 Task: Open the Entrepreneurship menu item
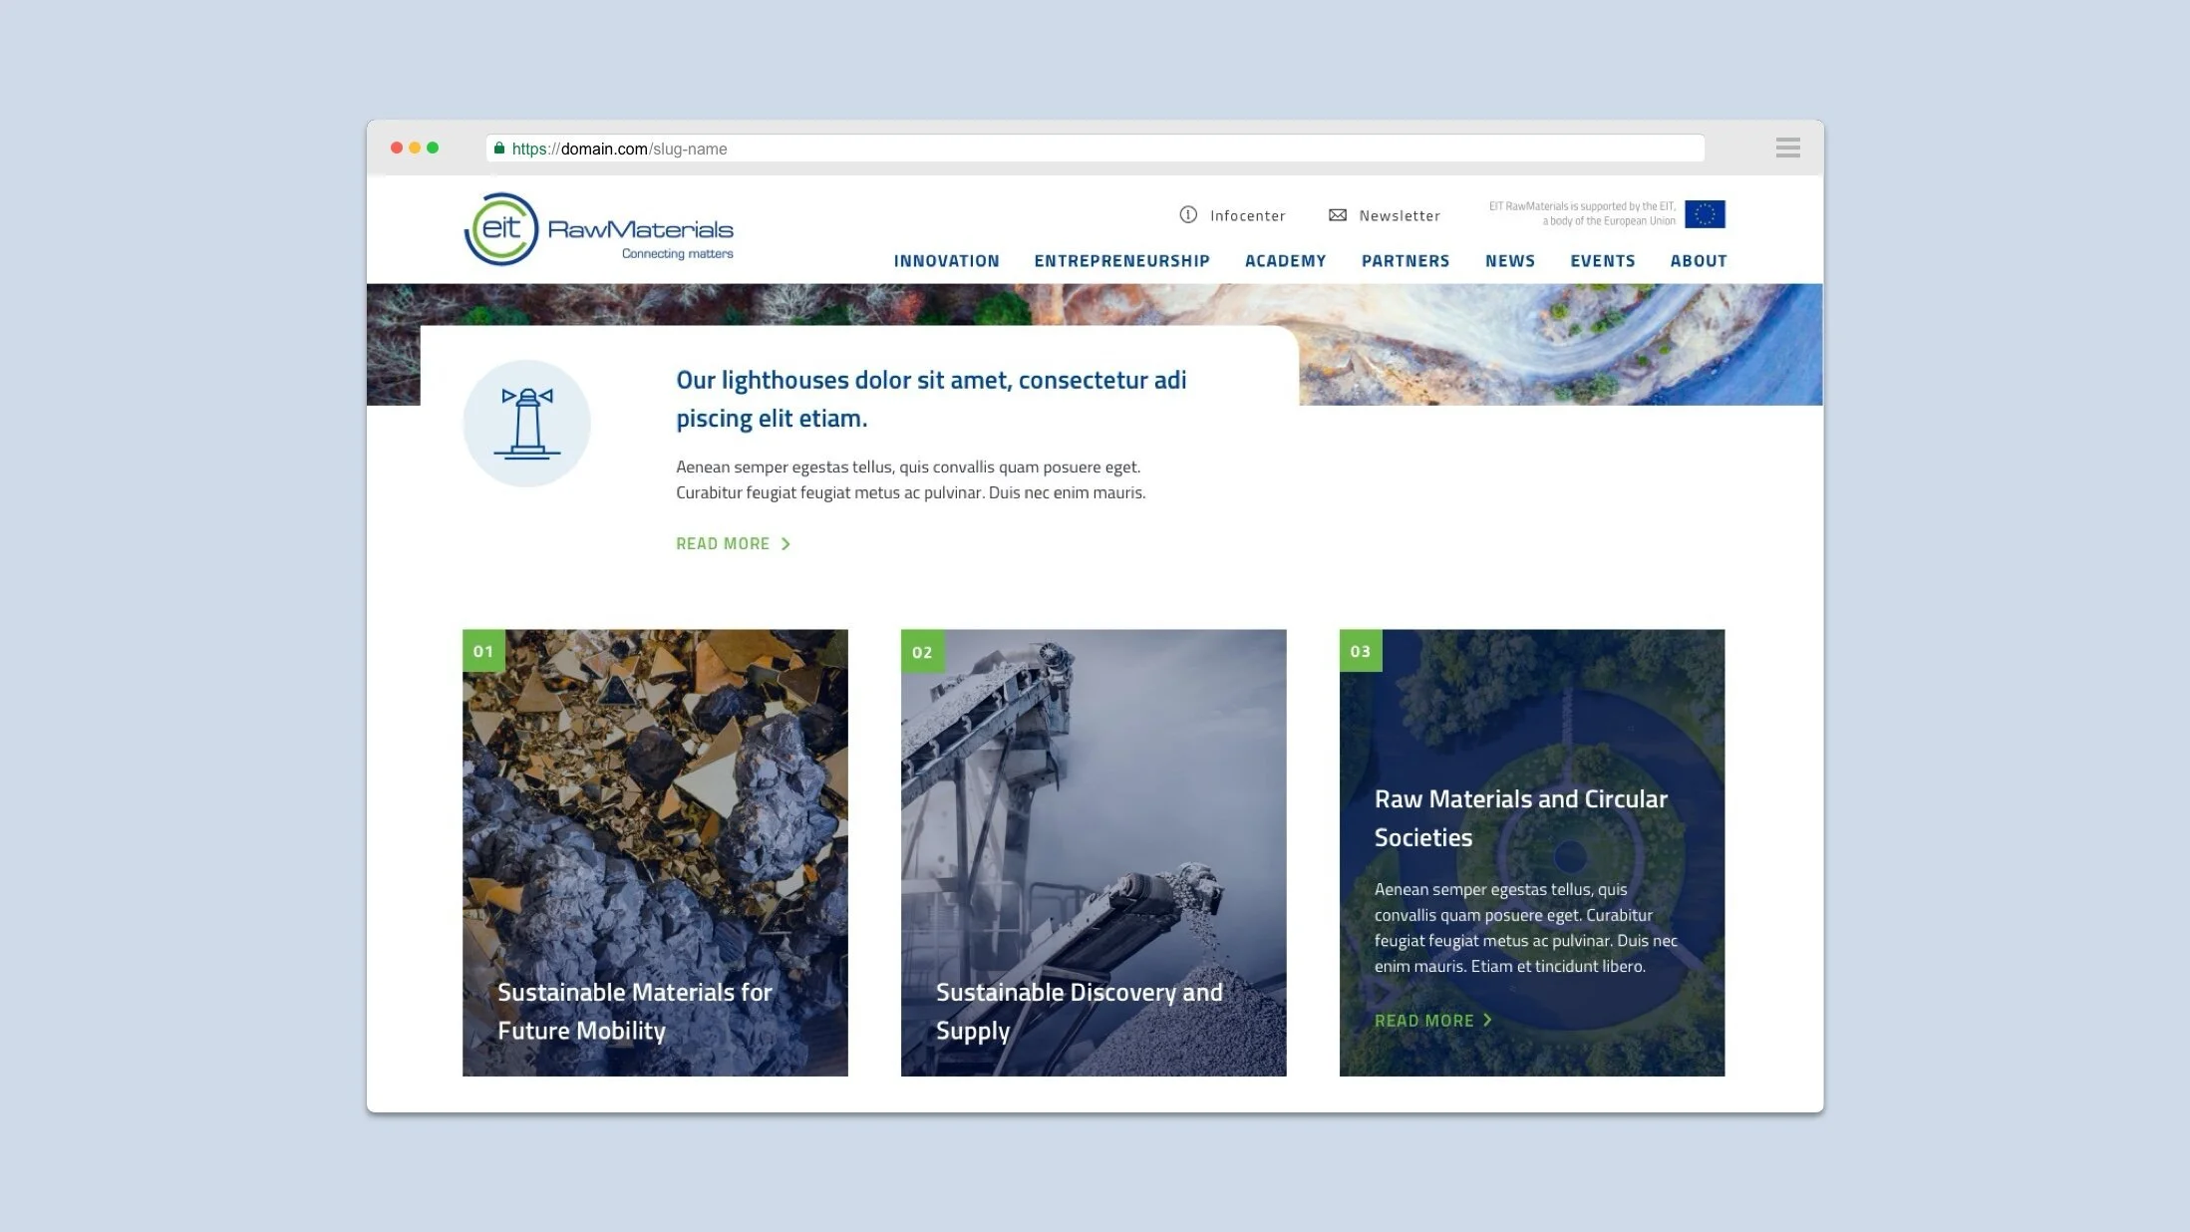[x=1121, y=261]
